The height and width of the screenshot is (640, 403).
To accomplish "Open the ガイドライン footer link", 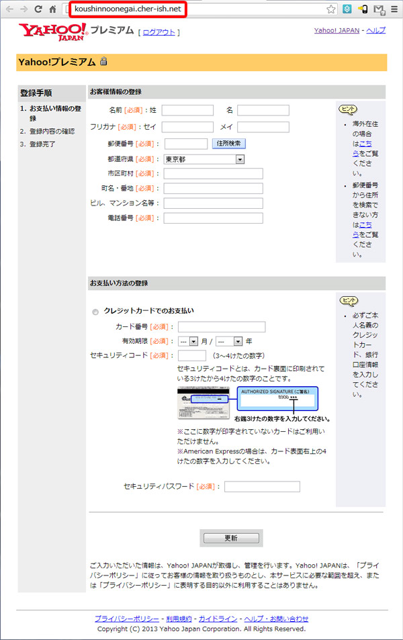I will coord(218,619).
